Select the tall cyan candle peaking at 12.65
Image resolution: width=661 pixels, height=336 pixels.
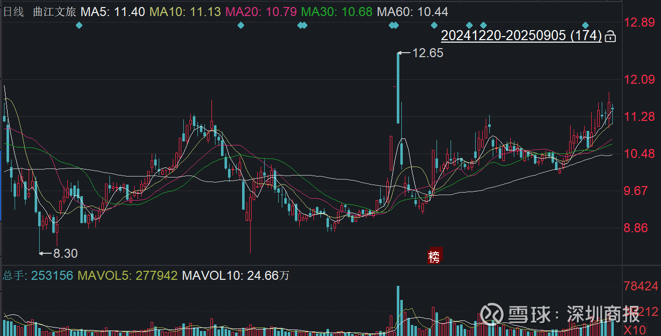coord(398,88)
